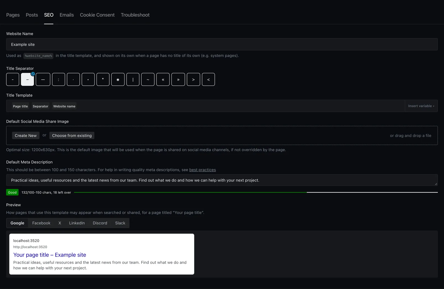Open the Insert variable dropdown

click(x=421, y=106)
